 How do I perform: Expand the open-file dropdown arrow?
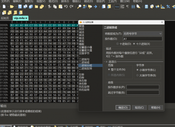[16, 7]
